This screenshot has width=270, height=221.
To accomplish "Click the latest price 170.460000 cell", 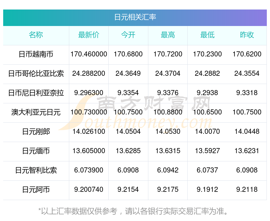I will [89, 54].
